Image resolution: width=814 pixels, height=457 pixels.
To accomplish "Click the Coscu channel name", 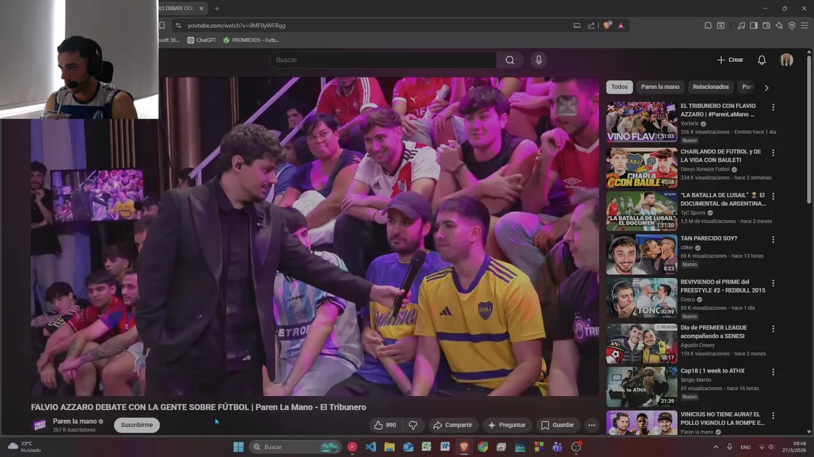I will tap(689, 299).
